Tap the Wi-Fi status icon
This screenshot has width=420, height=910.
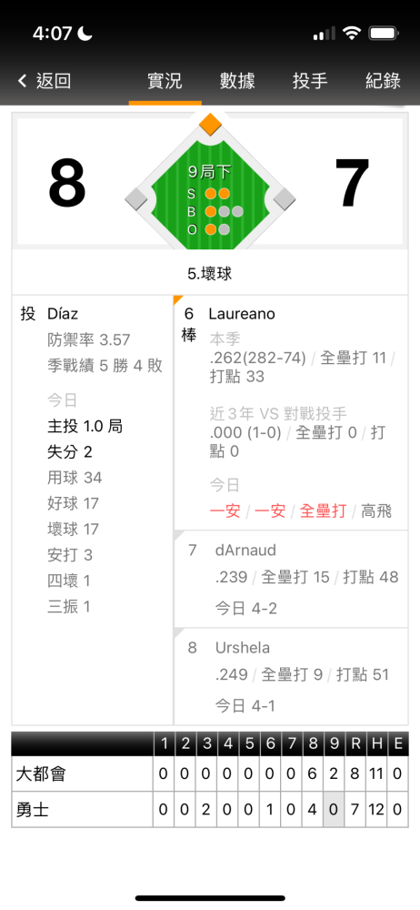(x=351, y=33)
